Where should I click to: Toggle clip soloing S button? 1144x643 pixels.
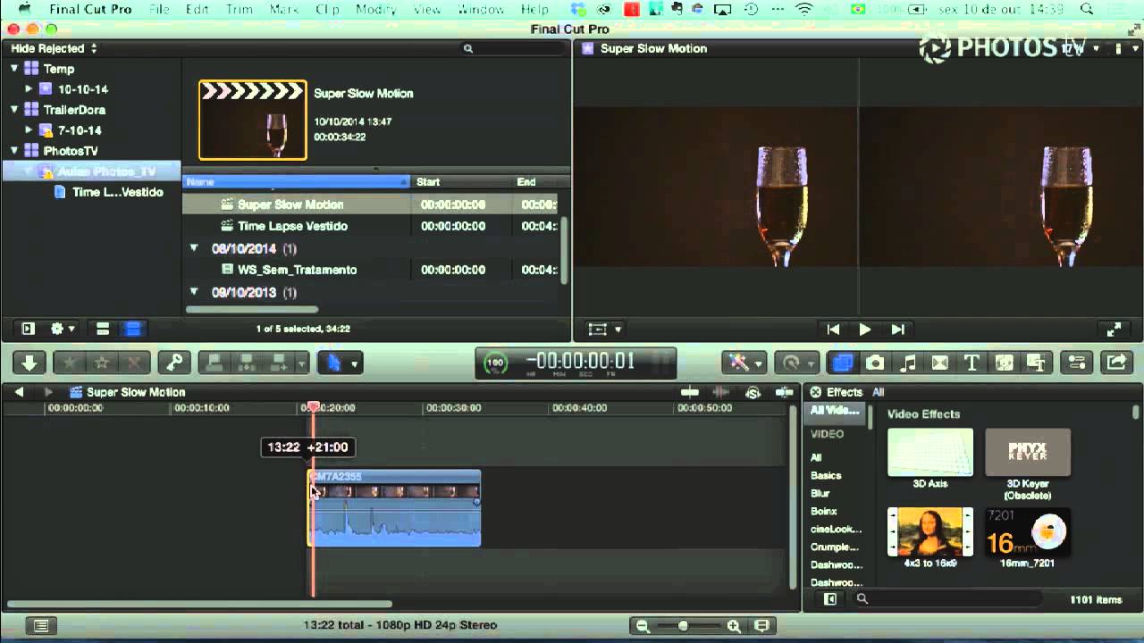coord(753,392)
